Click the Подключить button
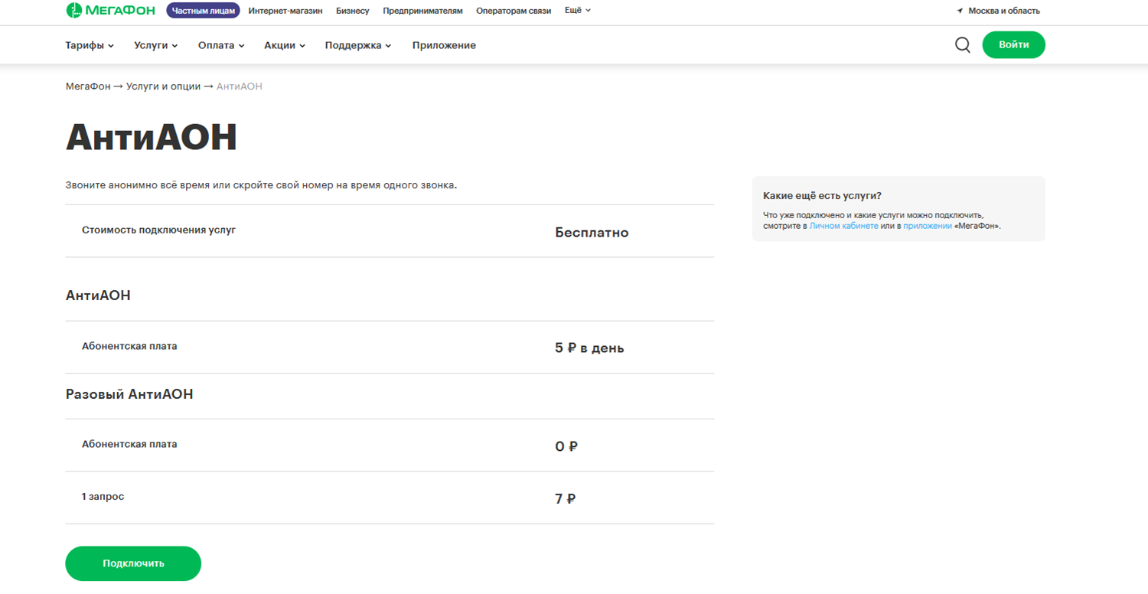 [x=133, y=563]
